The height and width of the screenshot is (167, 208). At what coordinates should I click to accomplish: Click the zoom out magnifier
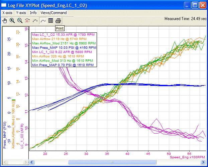tap(20, 21)
